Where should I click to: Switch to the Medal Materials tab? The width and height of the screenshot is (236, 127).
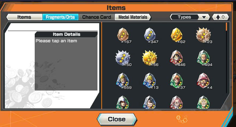tap(133, 17)
